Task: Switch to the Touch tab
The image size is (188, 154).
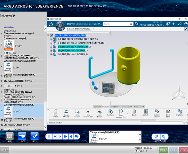Action: click(142, 107)
